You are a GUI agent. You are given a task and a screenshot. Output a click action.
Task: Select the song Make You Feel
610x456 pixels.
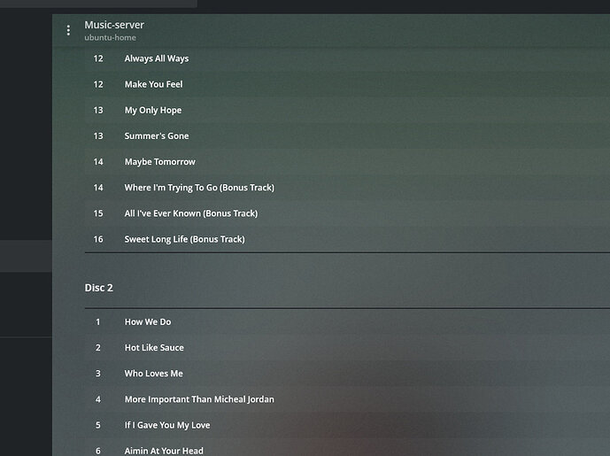[153, 84]
